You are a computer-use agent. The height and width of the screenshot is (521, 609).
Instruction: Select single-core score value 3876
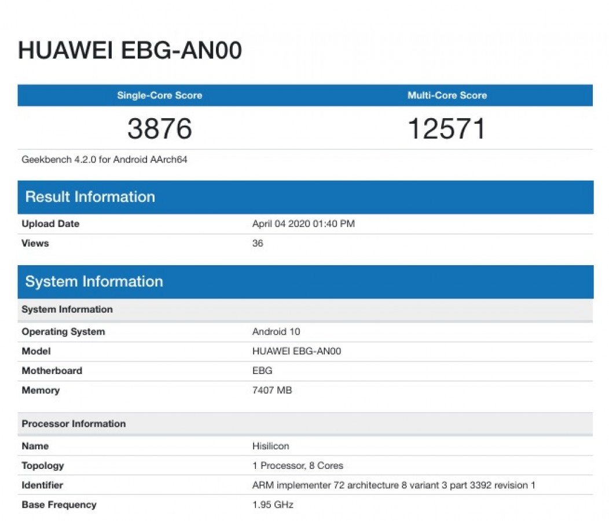160,129
